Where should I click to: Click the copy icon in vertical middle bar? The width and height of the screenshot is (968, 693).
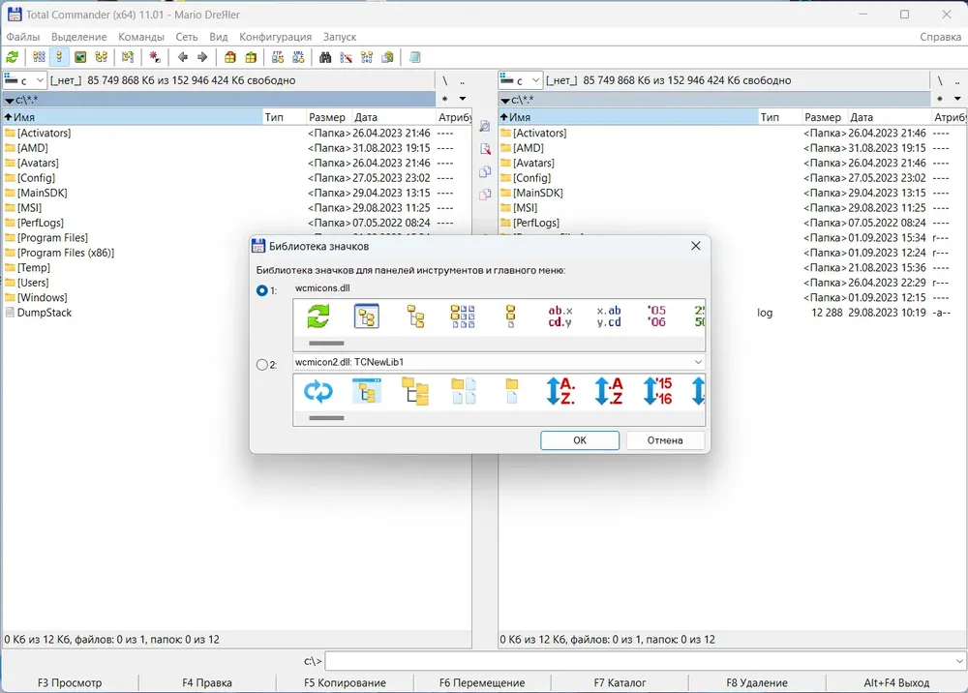point(485,171)
